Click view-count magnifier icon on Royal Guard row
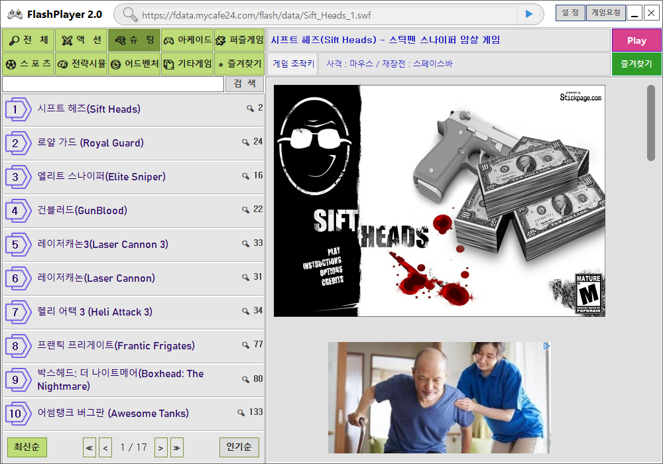663x464 pixels. point(245,142)
